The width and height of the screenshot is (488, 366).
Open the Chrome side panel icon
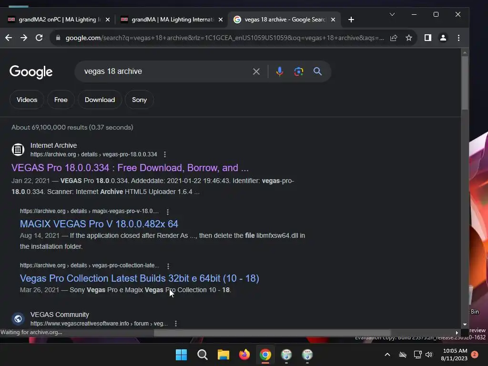click(x=427, y=38)
